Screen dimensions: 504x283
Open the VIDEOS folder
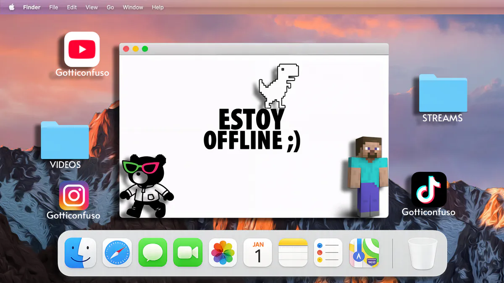click(x=65, y=140)
